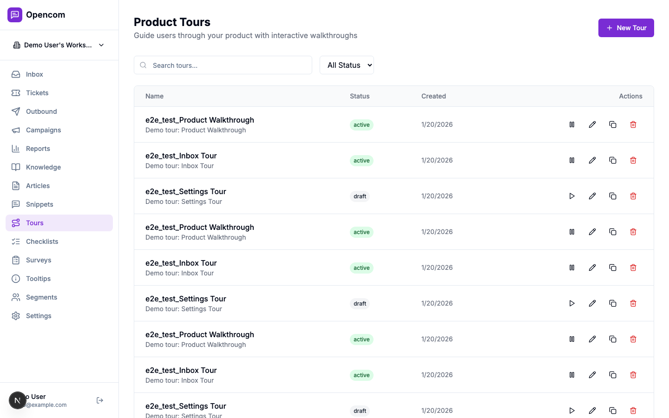The image size is (669, 418).
Task: Edit the e2e_test_Inbox Tour with pencil icon
Action: pyautogui.click(x=592, y=160)
